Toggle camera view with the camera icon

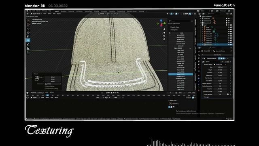pos(164,36)
